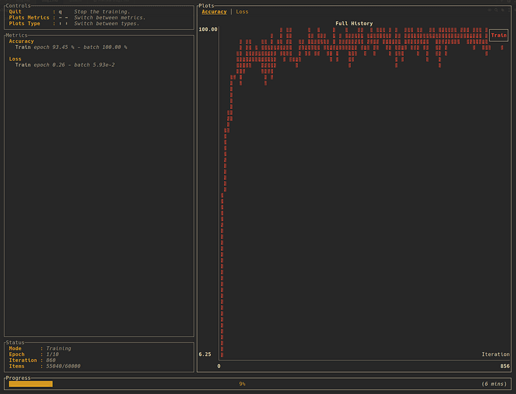Click the '860' iteration value
The image size is (516, 394).
pos(51,360)
